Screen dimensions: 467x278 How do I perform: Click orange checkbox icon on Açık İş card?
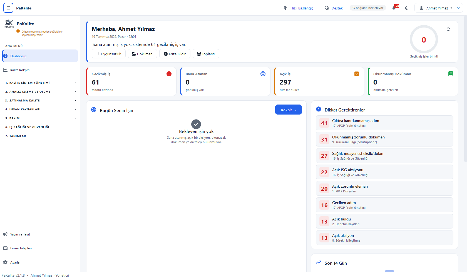pyautogui.click(x=357, y=74)
